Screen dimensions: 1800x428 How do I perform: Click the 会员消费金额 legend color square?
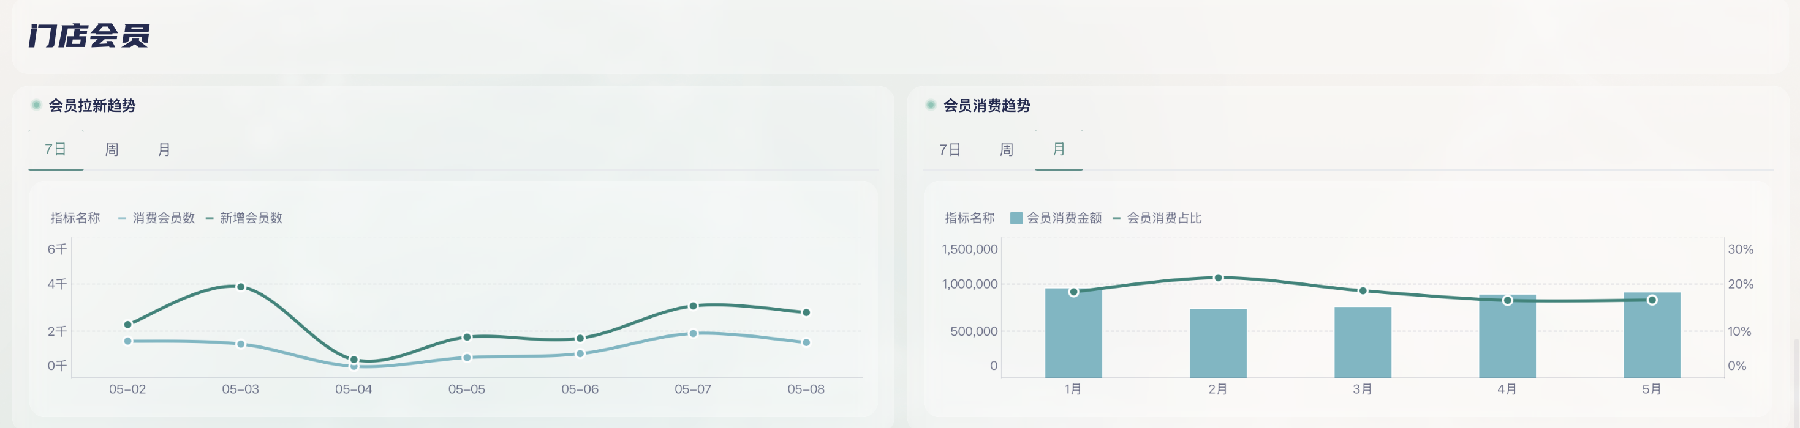(1016, 218)
